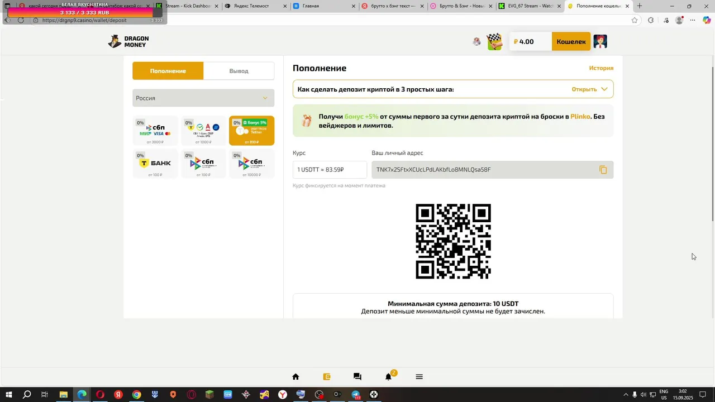715x402 pixels.
Task: Open browser settings and more menu
Action: pos(693,20)
